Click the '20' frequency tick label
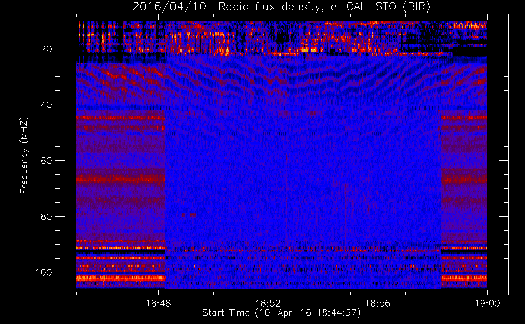Viewport: 525px width, 324px height. 46,49
